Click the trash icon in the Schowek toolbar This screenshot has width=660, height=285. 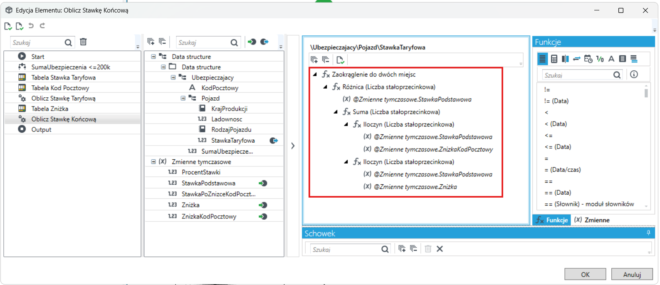click(428, 249)
